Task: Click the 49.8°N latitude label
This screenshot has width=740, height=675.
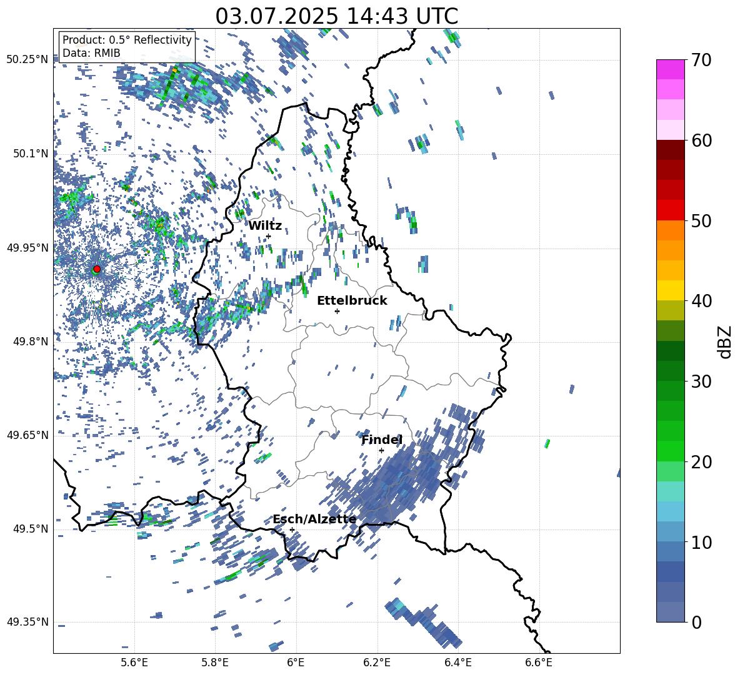Action: (31, 342)
